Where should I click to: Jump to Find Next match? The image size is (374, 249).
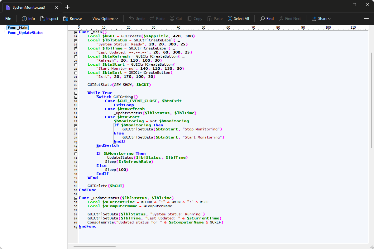(290, 19)
